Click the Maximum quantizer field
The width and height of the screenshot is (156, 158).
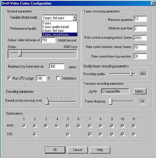click(x=140, y=19)
